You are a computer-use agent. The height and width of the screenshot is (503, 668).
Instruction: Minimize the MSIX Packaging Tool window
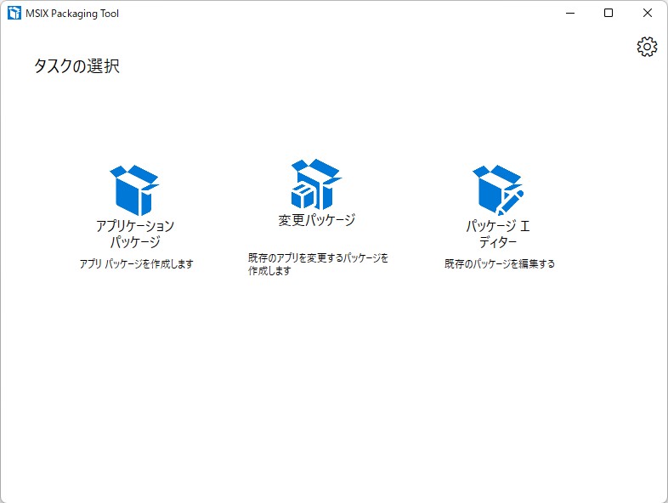(x=570, y=14)
